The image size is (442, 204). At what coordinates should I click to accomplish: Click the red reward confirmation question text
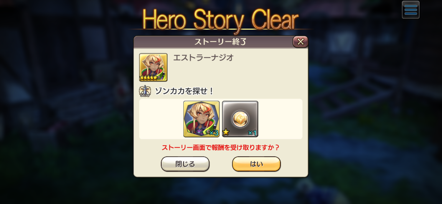[221, 147]
